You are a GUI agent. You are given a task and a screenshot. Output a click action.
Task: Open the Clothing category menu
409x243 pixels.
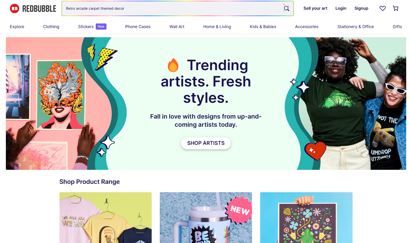51,27
